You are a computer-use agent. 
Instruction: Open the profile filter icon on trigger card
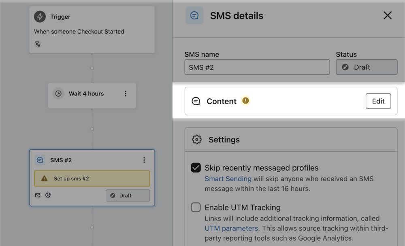[x=37, y=44]
